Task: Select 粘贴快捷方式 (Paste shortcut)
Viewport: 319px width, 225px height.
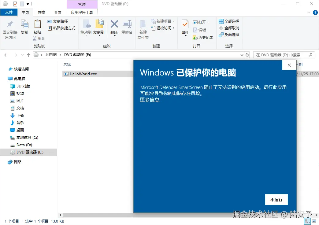Action: tap(61, 28)
